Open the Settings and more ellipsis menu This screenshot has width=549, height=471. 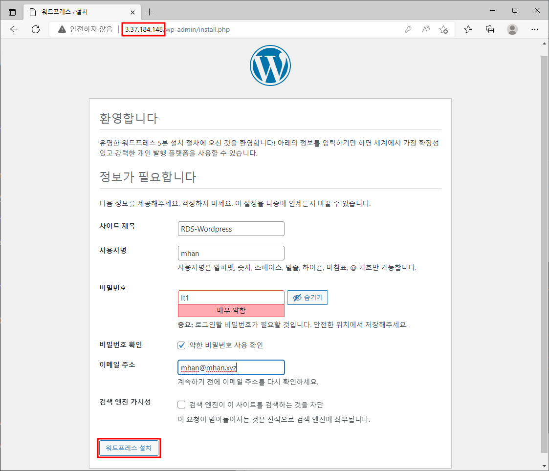tap(535, 29)
